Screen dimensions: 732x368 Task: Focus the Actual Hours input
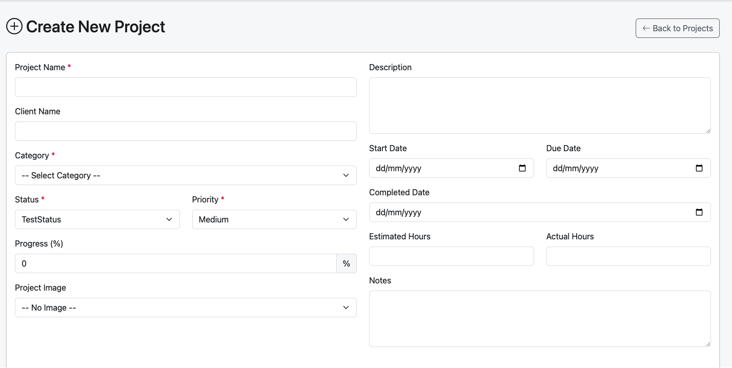[x=628, y=256]
